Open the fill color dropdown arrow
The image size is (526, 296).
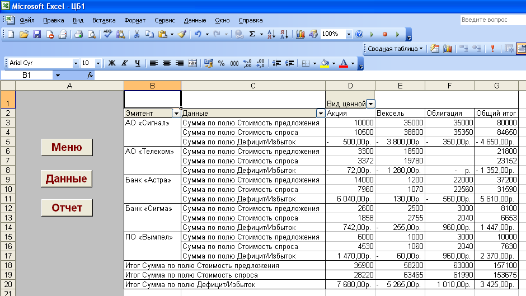[x=334, y=63]
